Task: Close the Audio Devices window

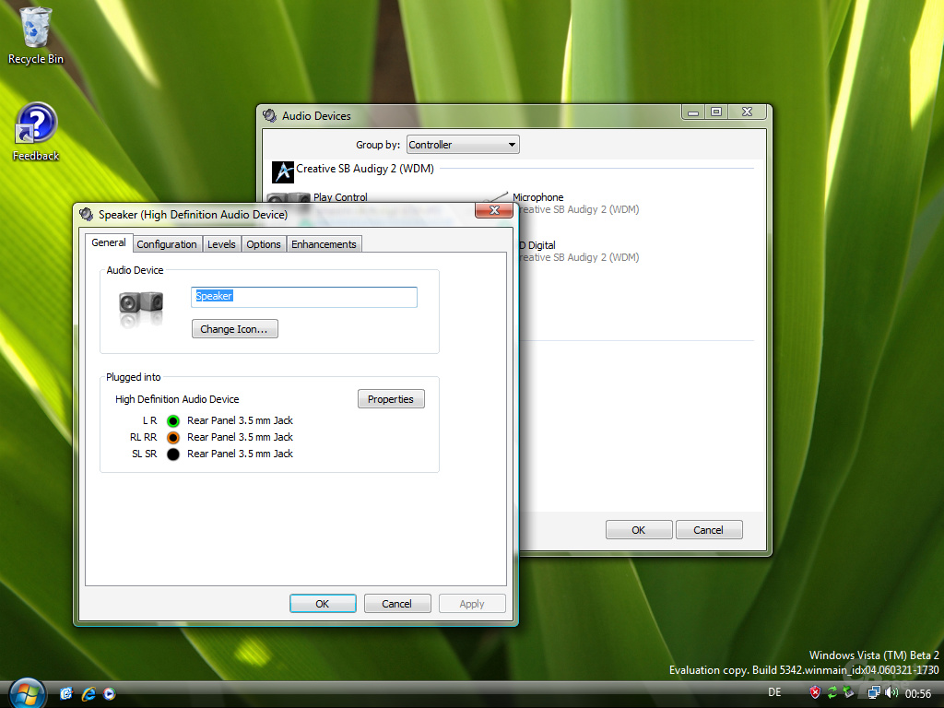Action: 747,112
